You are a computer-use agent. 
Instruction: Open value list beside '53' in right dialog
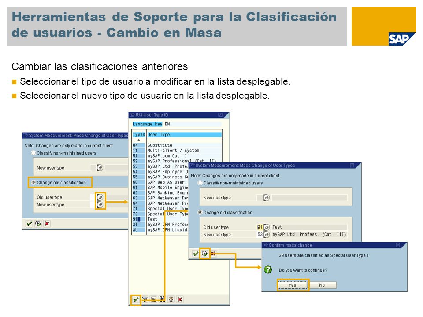267,235
